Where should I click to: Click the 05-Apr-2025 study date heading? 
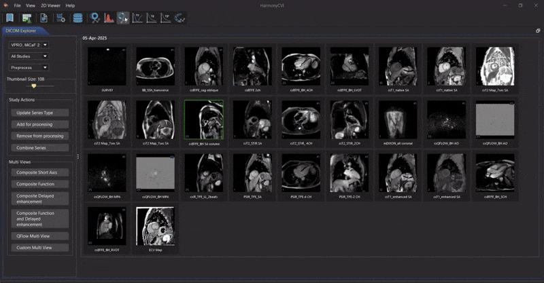[x=95, y=38]
